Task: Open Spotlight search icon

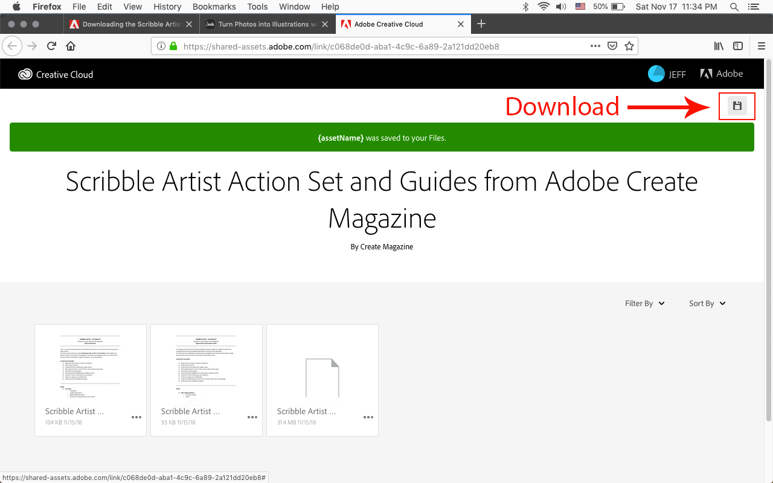Action: [x=734, y=7]
